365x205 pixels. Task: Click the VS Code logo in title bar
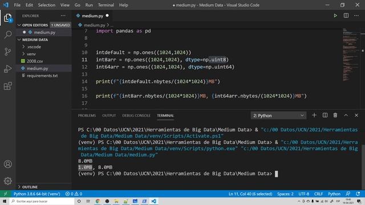coord(6,5)
